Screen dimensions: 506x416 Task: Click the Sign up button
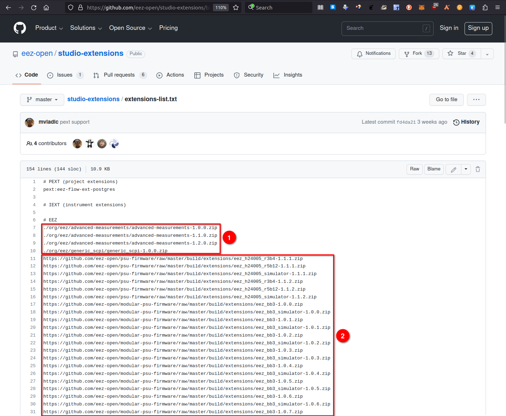478,28
